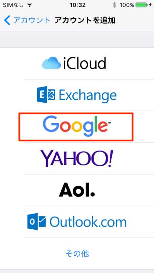The width and height of the screenshot is (154, 273).
Task: Tap the Bluetooth status icon
Action: [114, 5]
